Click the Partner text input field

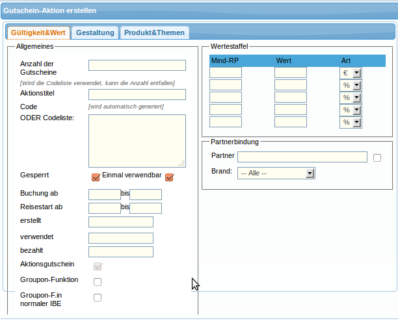(302, 157)
